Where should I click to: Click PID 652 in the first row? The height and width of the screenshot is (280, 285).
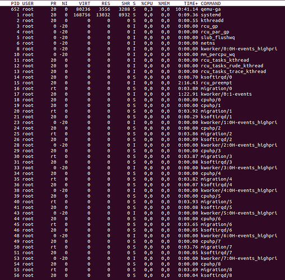[15, 9]
